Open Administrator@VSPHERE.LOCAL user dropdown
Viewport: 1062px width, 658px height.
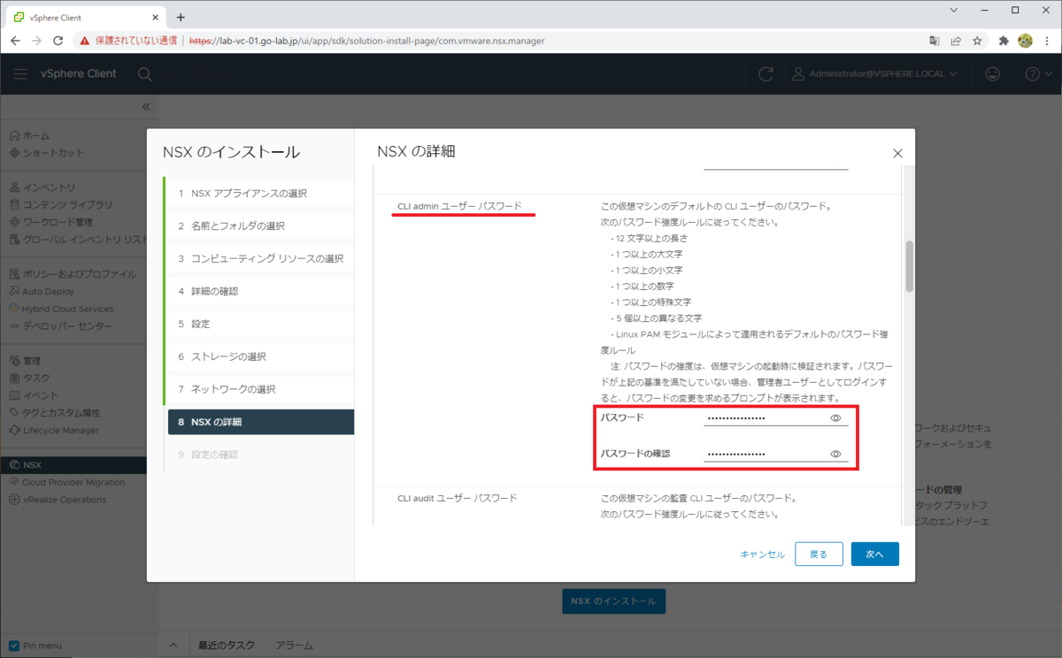pyautogui.click(x=874, y=74)
